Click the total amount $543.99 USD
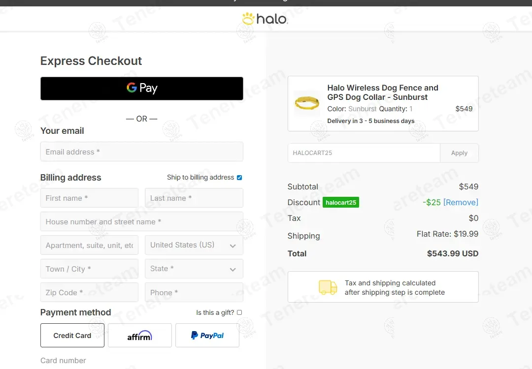 coord(453,253)
